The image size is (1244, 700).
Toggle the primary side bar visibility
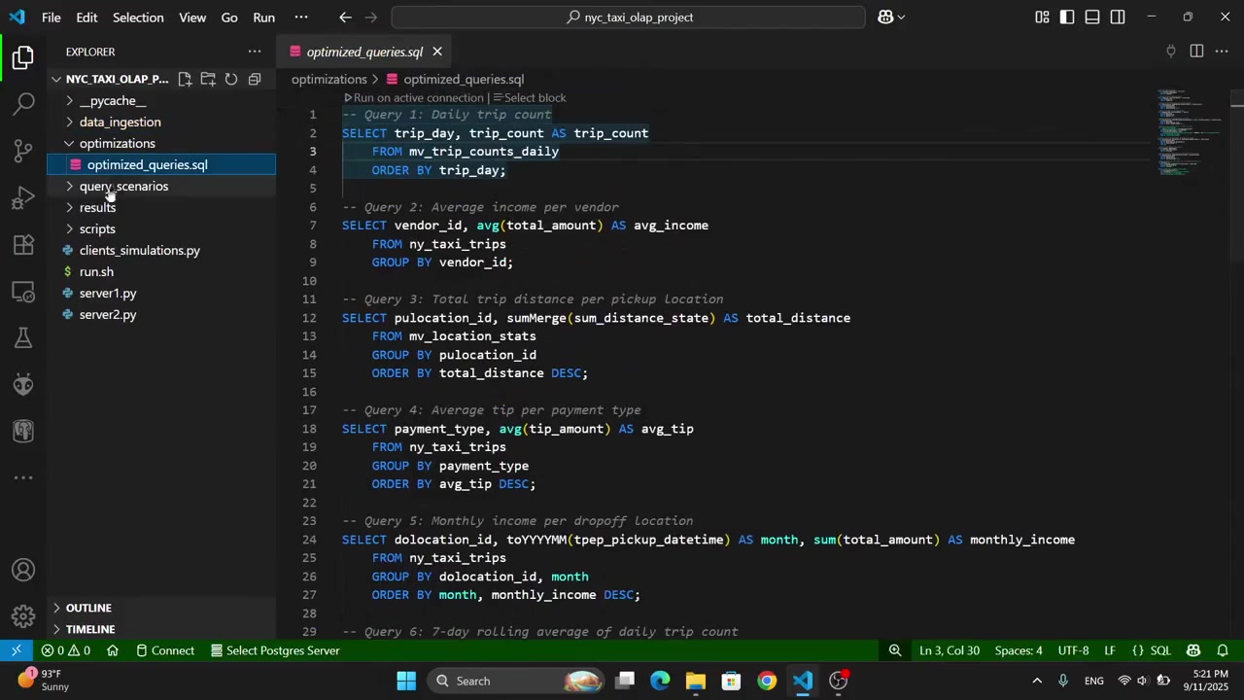(1067, 17)
